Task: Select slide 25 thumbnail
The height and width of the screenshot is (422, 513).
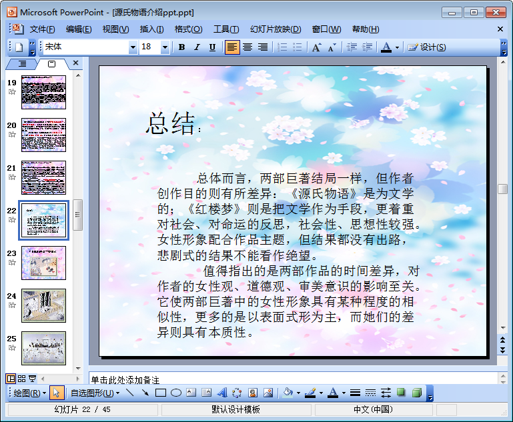Action: [x=43, y=348]
